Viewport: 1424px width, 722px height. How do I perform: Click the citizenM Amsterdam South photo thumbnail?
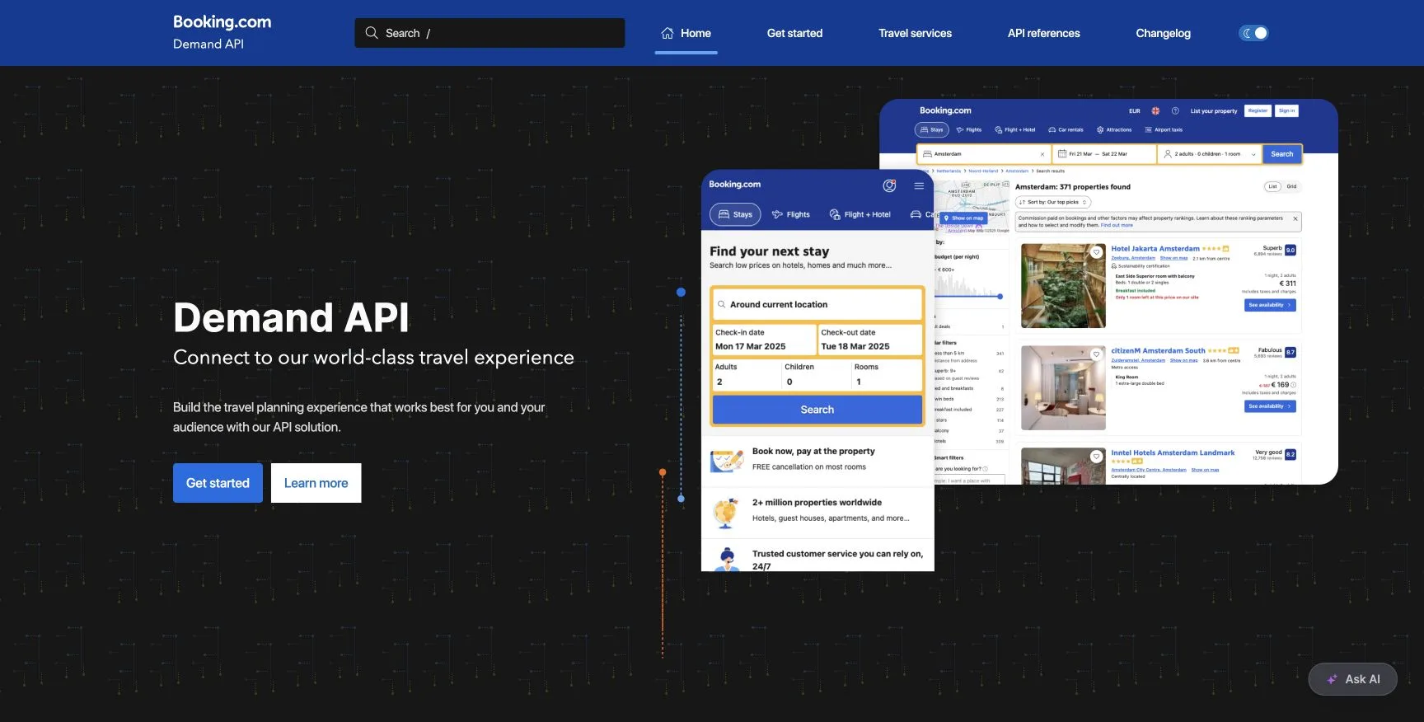pyautogui.click(x=1063, y=388)
